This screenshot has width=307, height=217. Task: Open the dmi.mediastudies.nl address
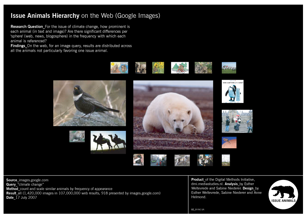pos(207,184)
